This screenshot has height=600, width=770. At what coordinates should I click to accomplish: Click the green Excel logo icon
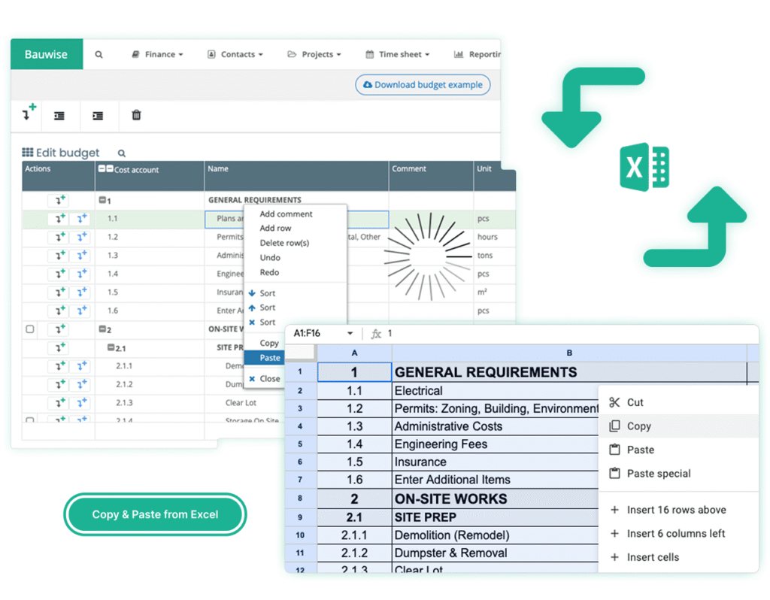coord(644,166)
